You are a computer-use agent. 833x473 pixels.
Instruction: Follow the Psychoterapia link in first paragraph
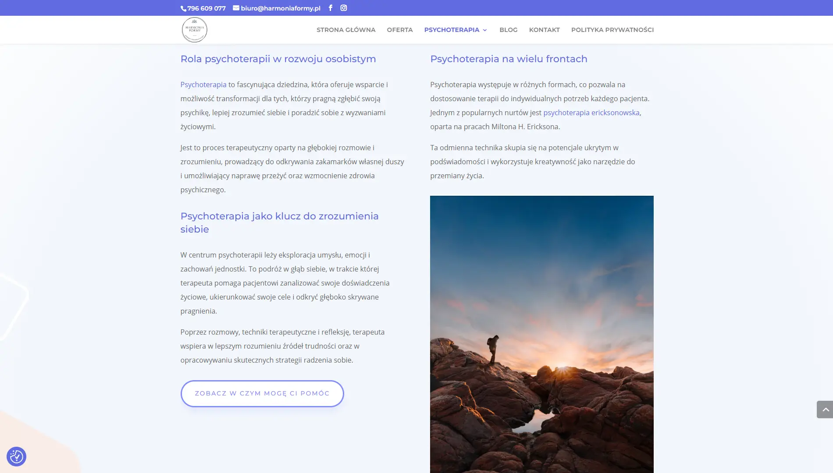pyautogui.click(x=203, y=85)
